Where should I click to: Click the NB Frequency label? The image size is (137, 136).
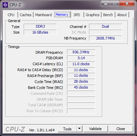coord(75,38)
